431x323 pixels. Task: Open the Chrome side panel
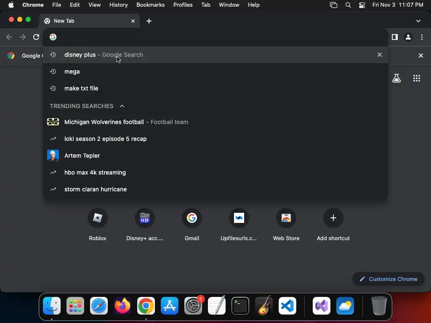[x=395, y=37]
